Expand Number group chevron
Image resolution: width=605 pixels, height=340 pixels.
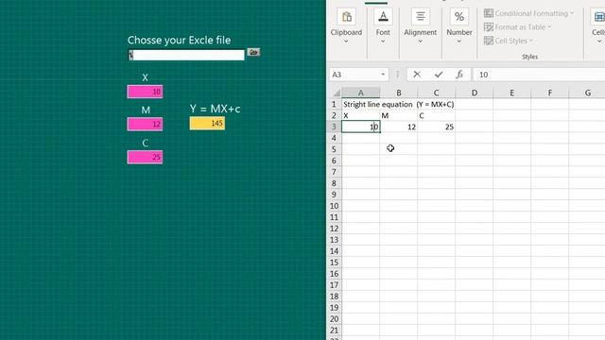click(x=459, y=42)
